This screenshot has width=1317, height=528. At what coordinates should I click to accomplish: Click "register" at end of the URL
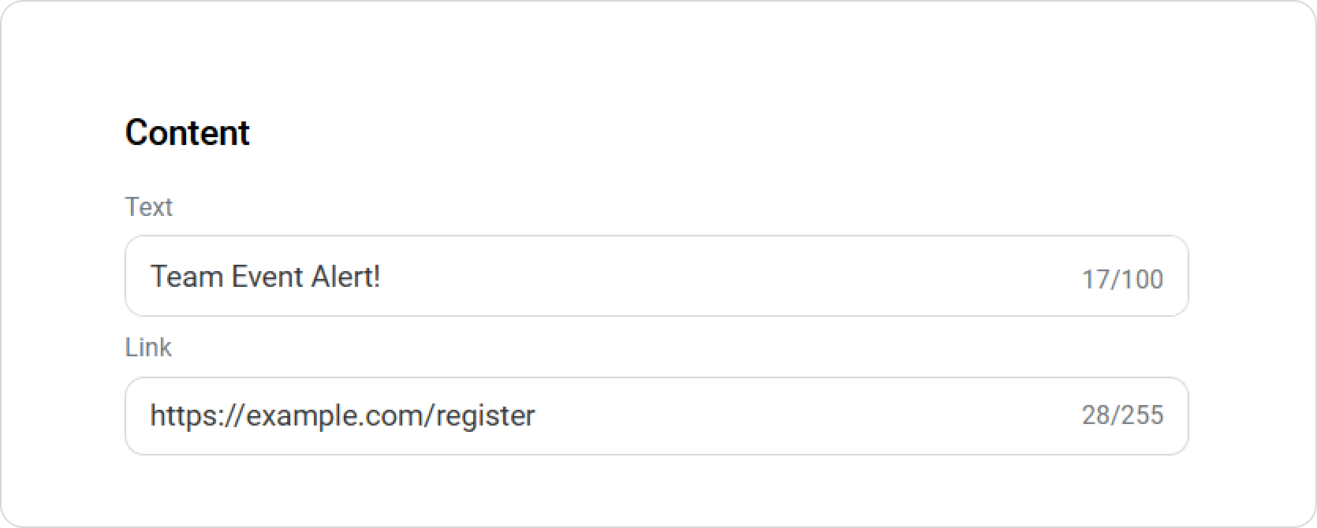tap(485, 415)
